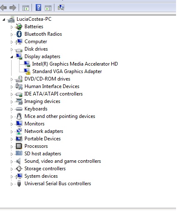Click the Human Interface Devices icon
Screen dimensions: 191x223
click(x=19, y=86)
